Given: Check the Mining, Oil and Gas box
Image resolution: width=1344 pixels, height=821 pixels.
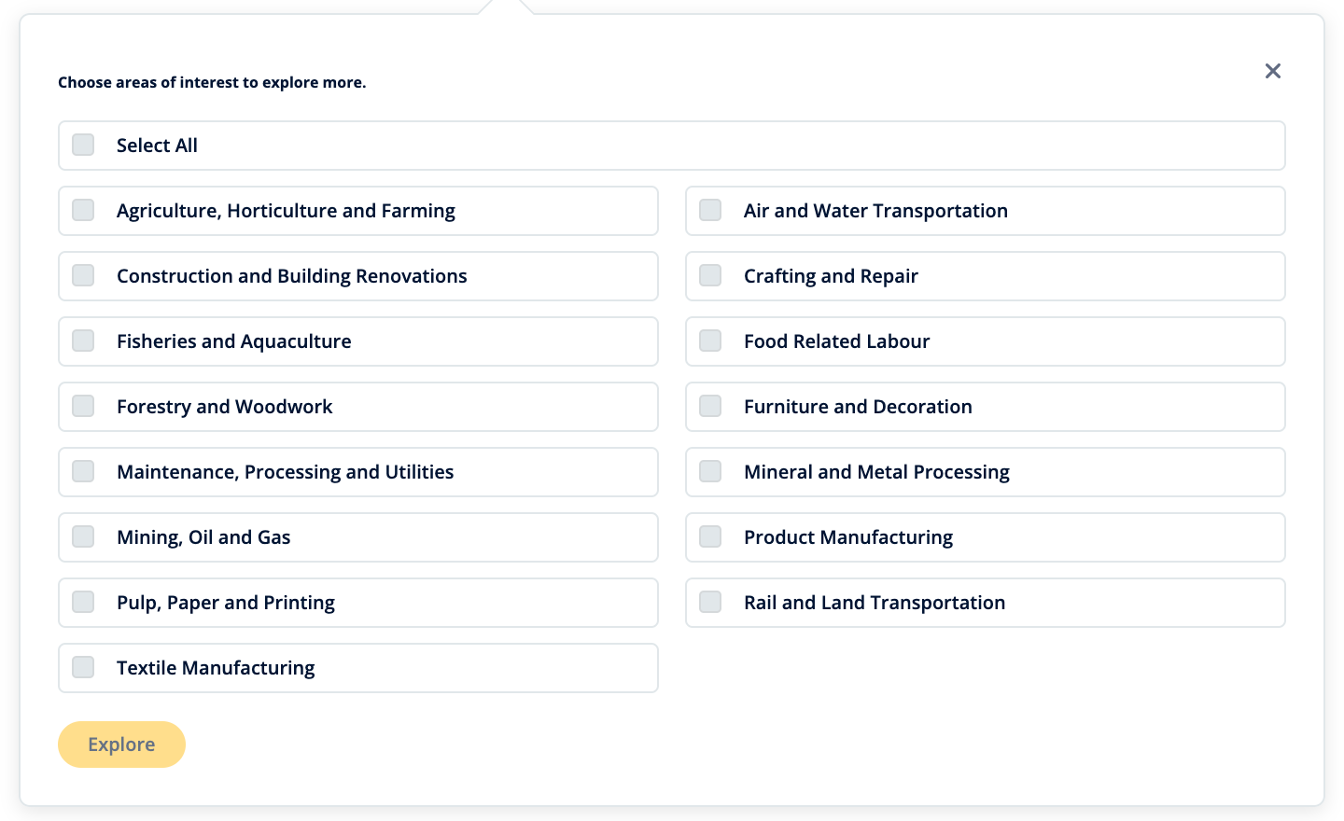Looking at the screenshot, I should point(83,536).
